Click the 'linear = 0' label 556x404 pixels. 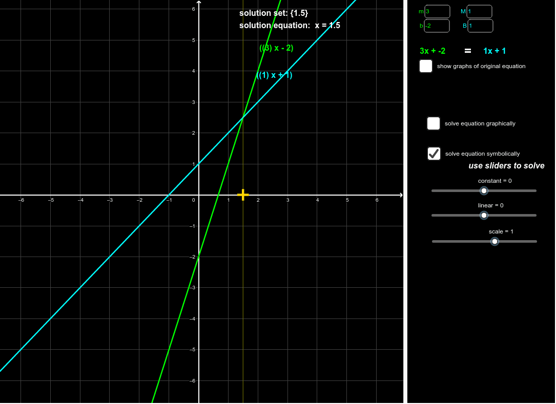coord(491,205)
